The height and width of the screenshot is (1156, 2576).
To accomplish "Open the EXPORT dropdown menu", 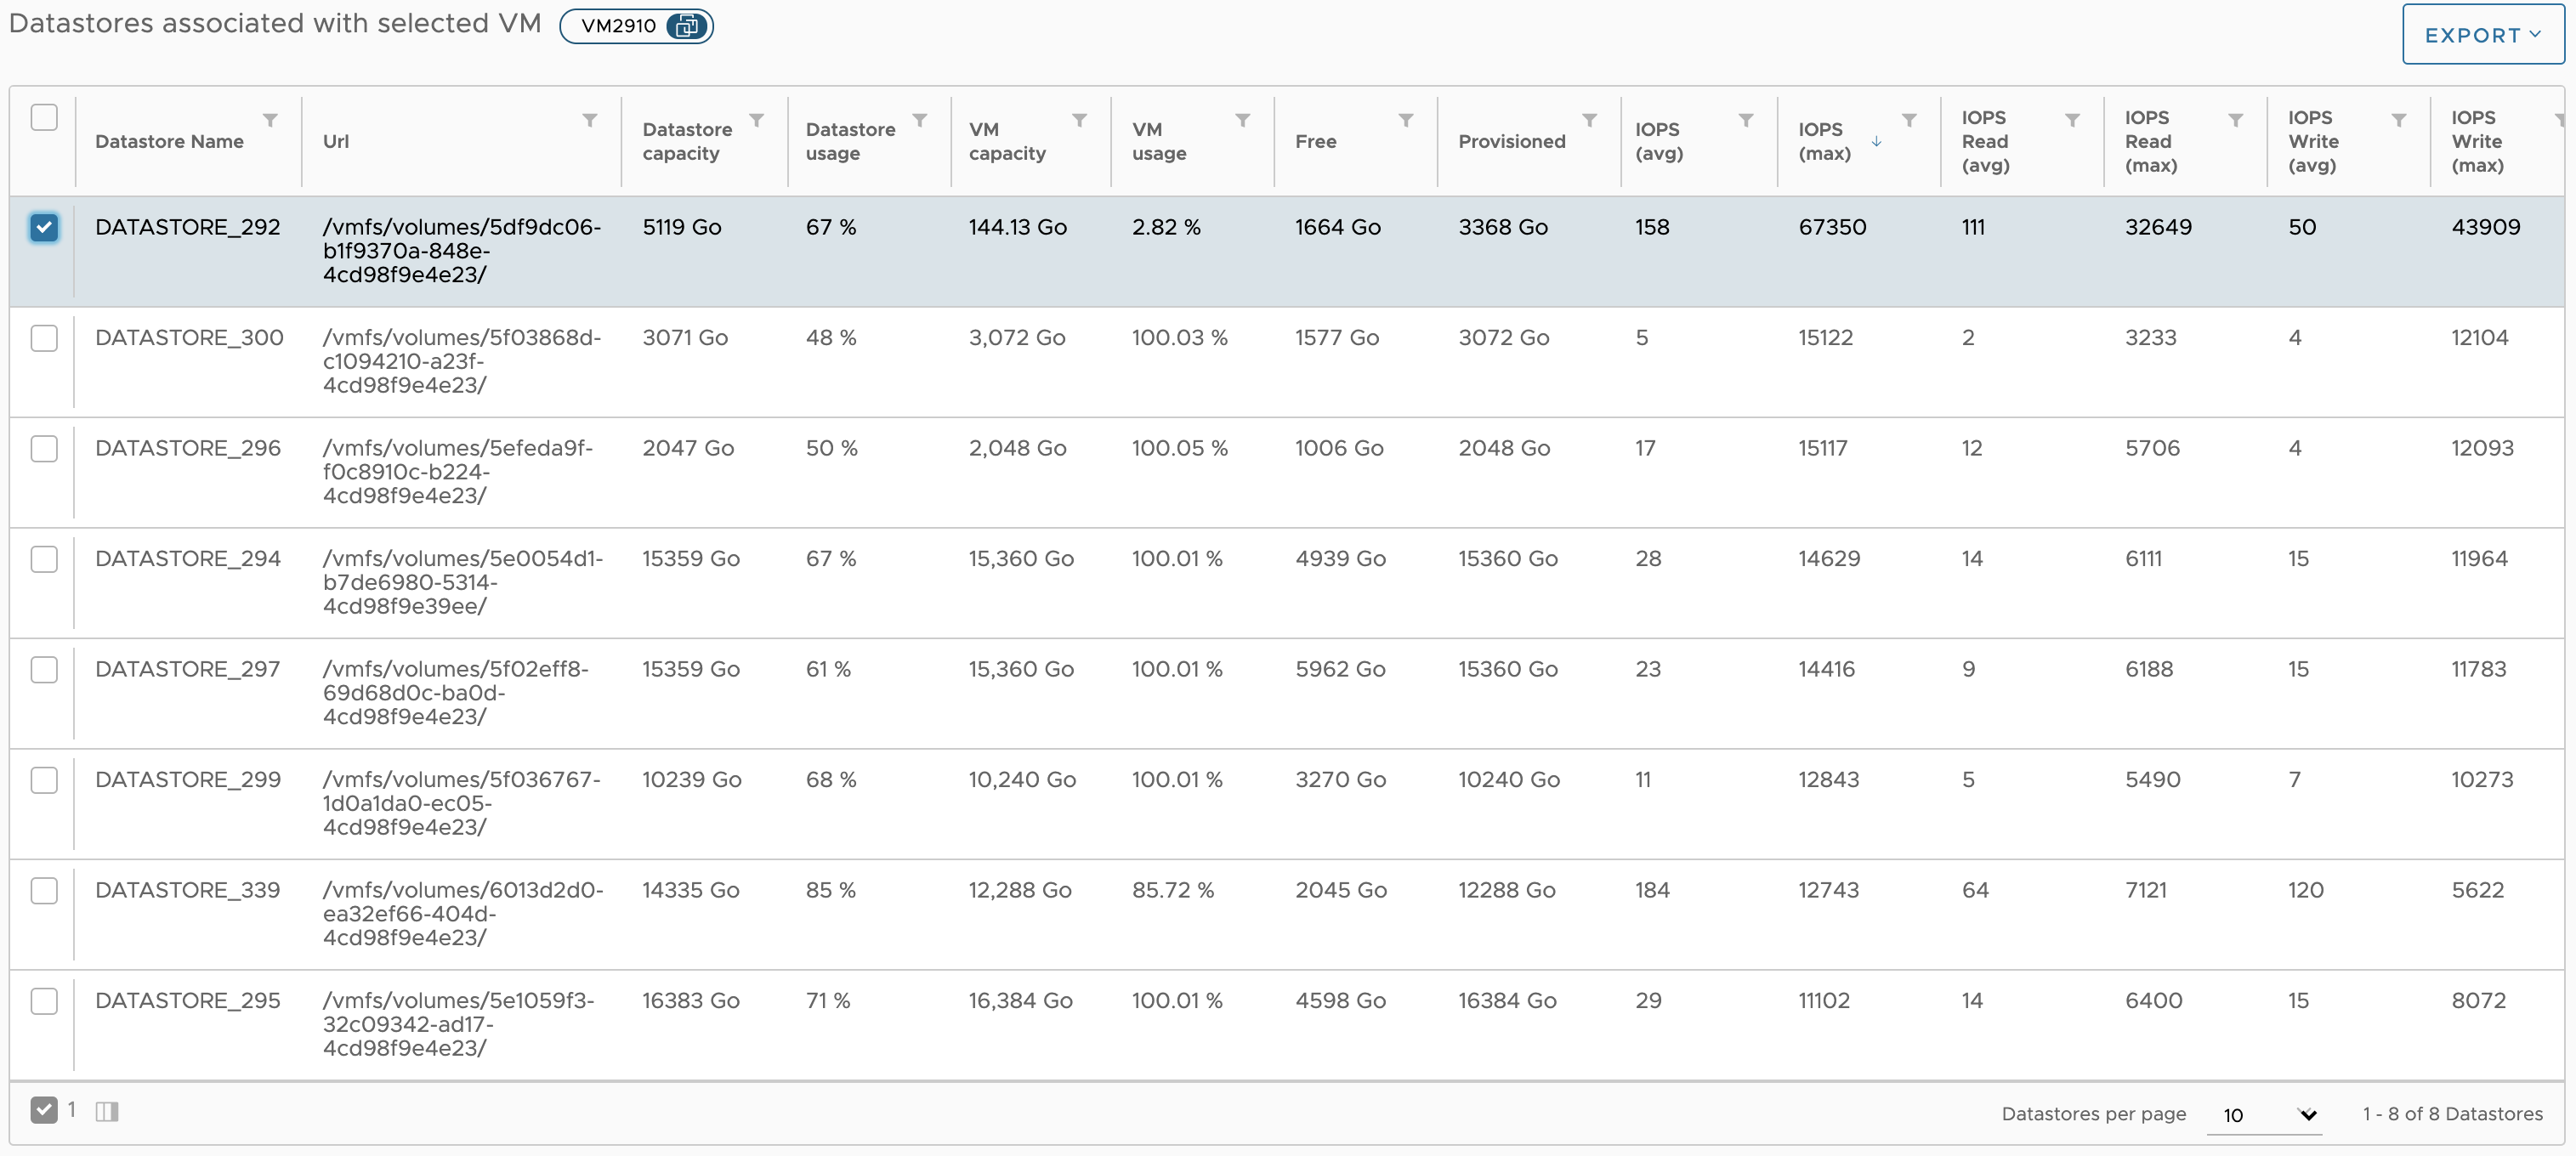I will tap(2483, 35).
